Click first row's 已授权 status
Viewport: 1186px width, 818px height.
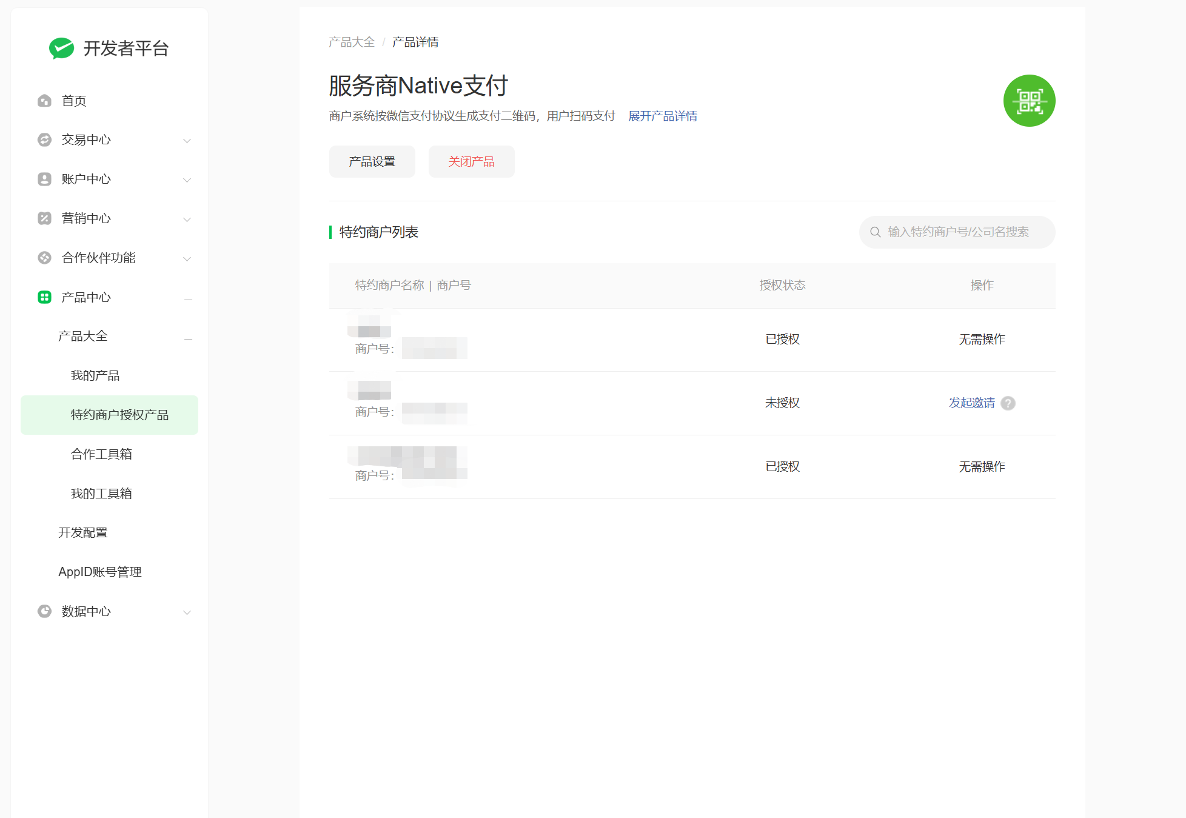click(x=783, y=339)
